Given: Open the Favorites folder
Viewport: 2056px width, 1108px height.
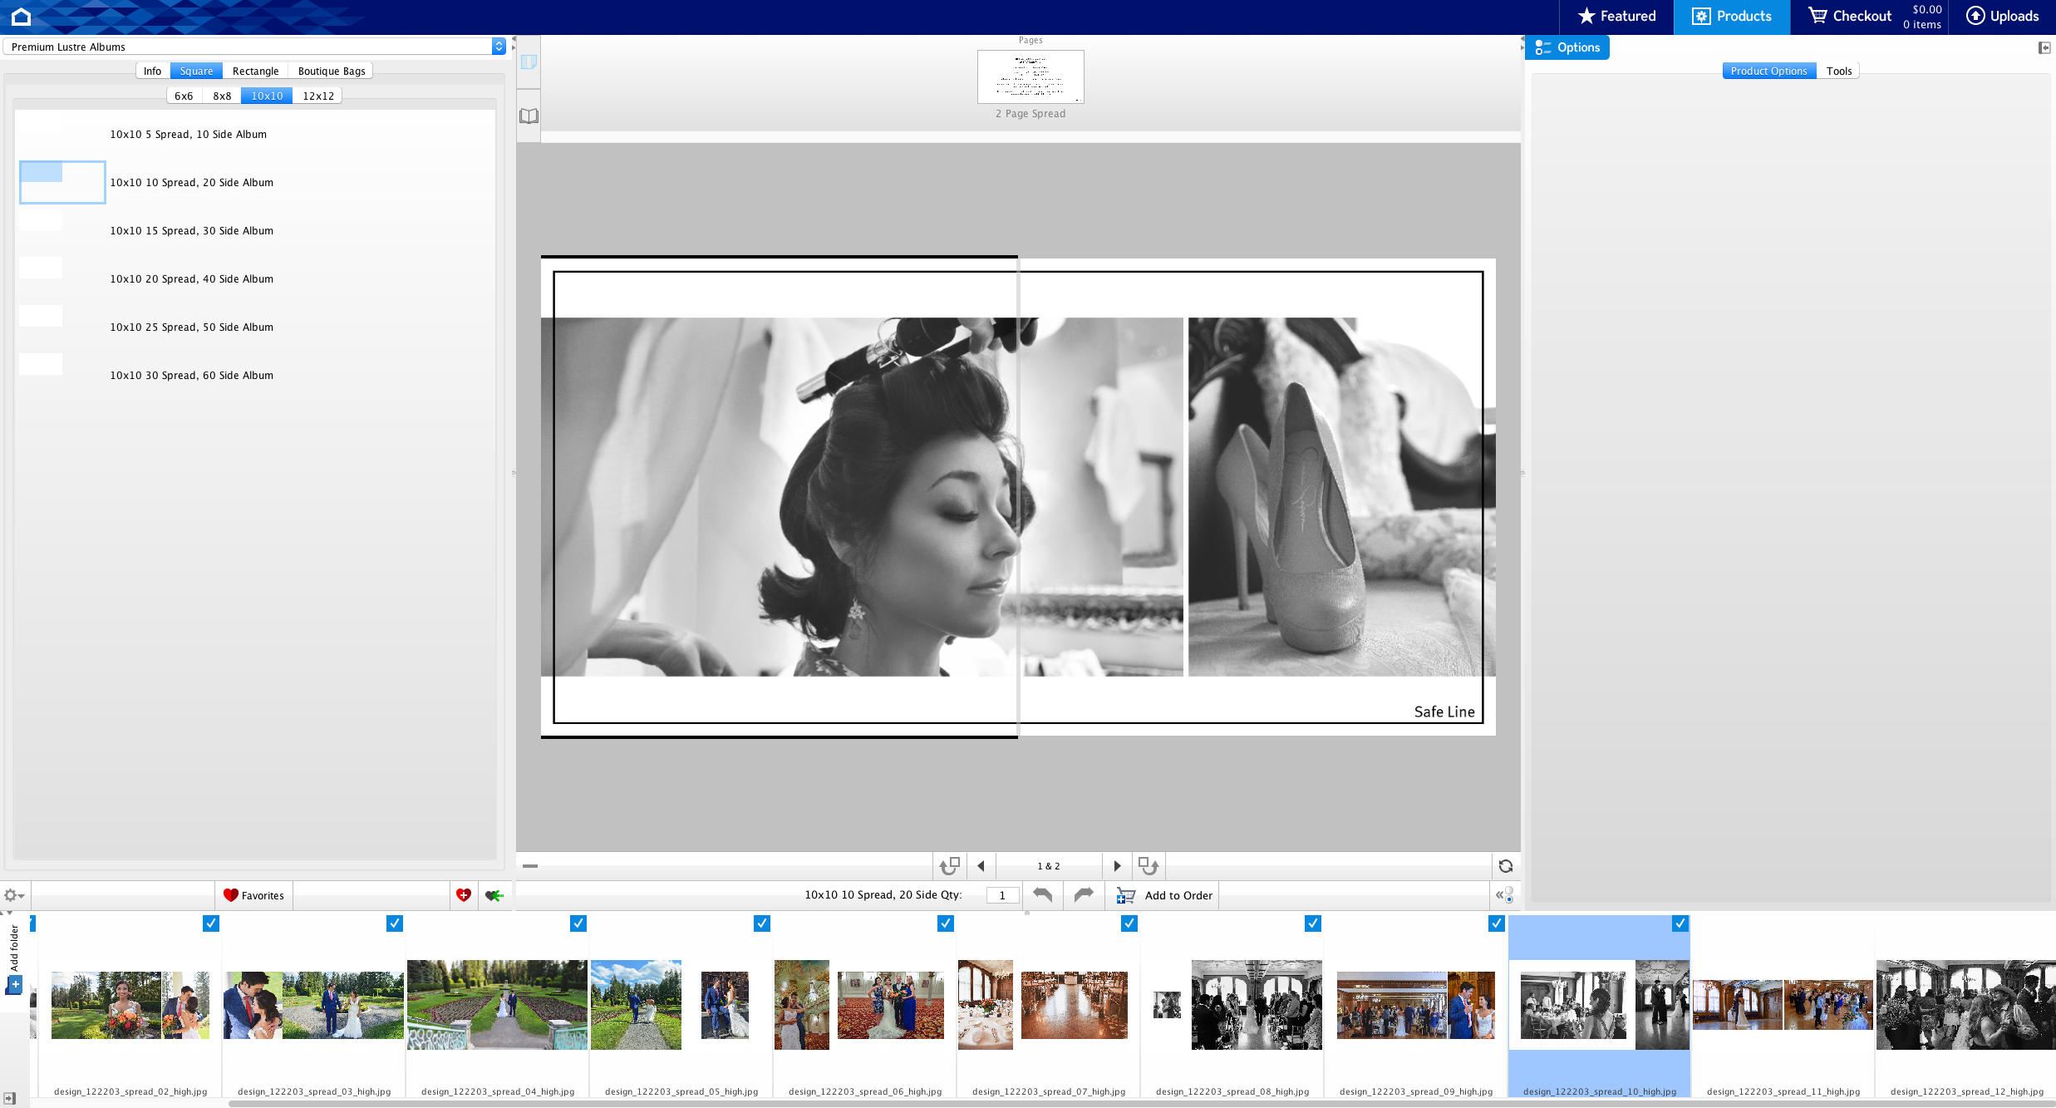Looking at the screenshot, I should tap(253, 895).
